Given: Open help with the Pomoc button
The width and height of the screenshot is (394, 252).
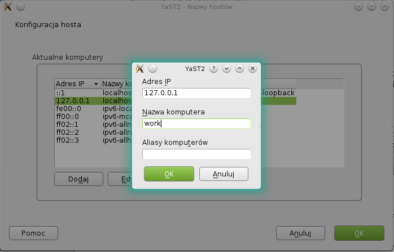Looking at the screenshot, I should point(33,233).
